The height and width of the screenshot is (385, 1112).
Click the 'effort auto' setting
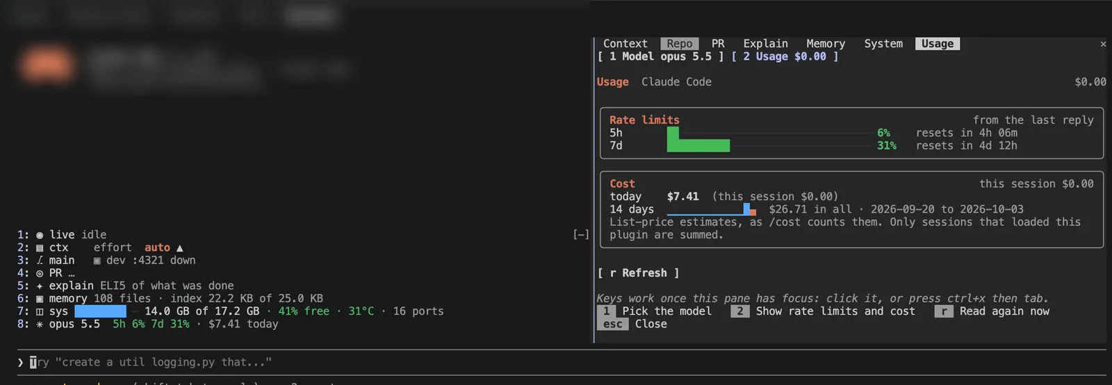point(132,247)
